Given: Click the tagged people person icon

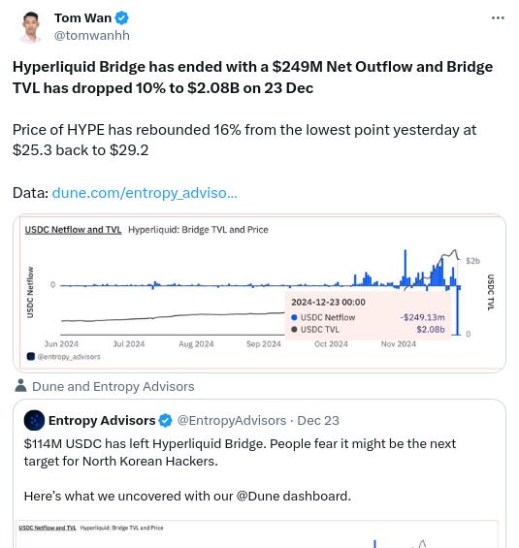Looking at the screenshot, I should pos(20,386).
